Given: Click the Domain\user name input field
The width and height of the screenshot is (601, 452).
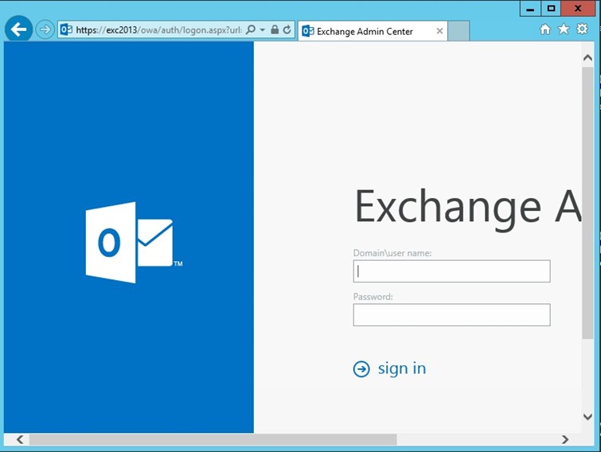Looking at the screenshot, I should tap(451, 271).
